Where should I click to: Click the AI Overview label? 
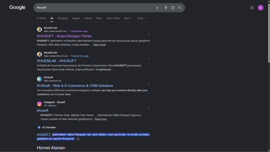tap(49, 128)
